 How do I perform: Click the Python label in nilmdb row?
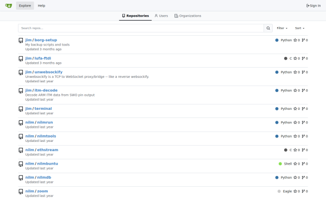tap(286, 178)
